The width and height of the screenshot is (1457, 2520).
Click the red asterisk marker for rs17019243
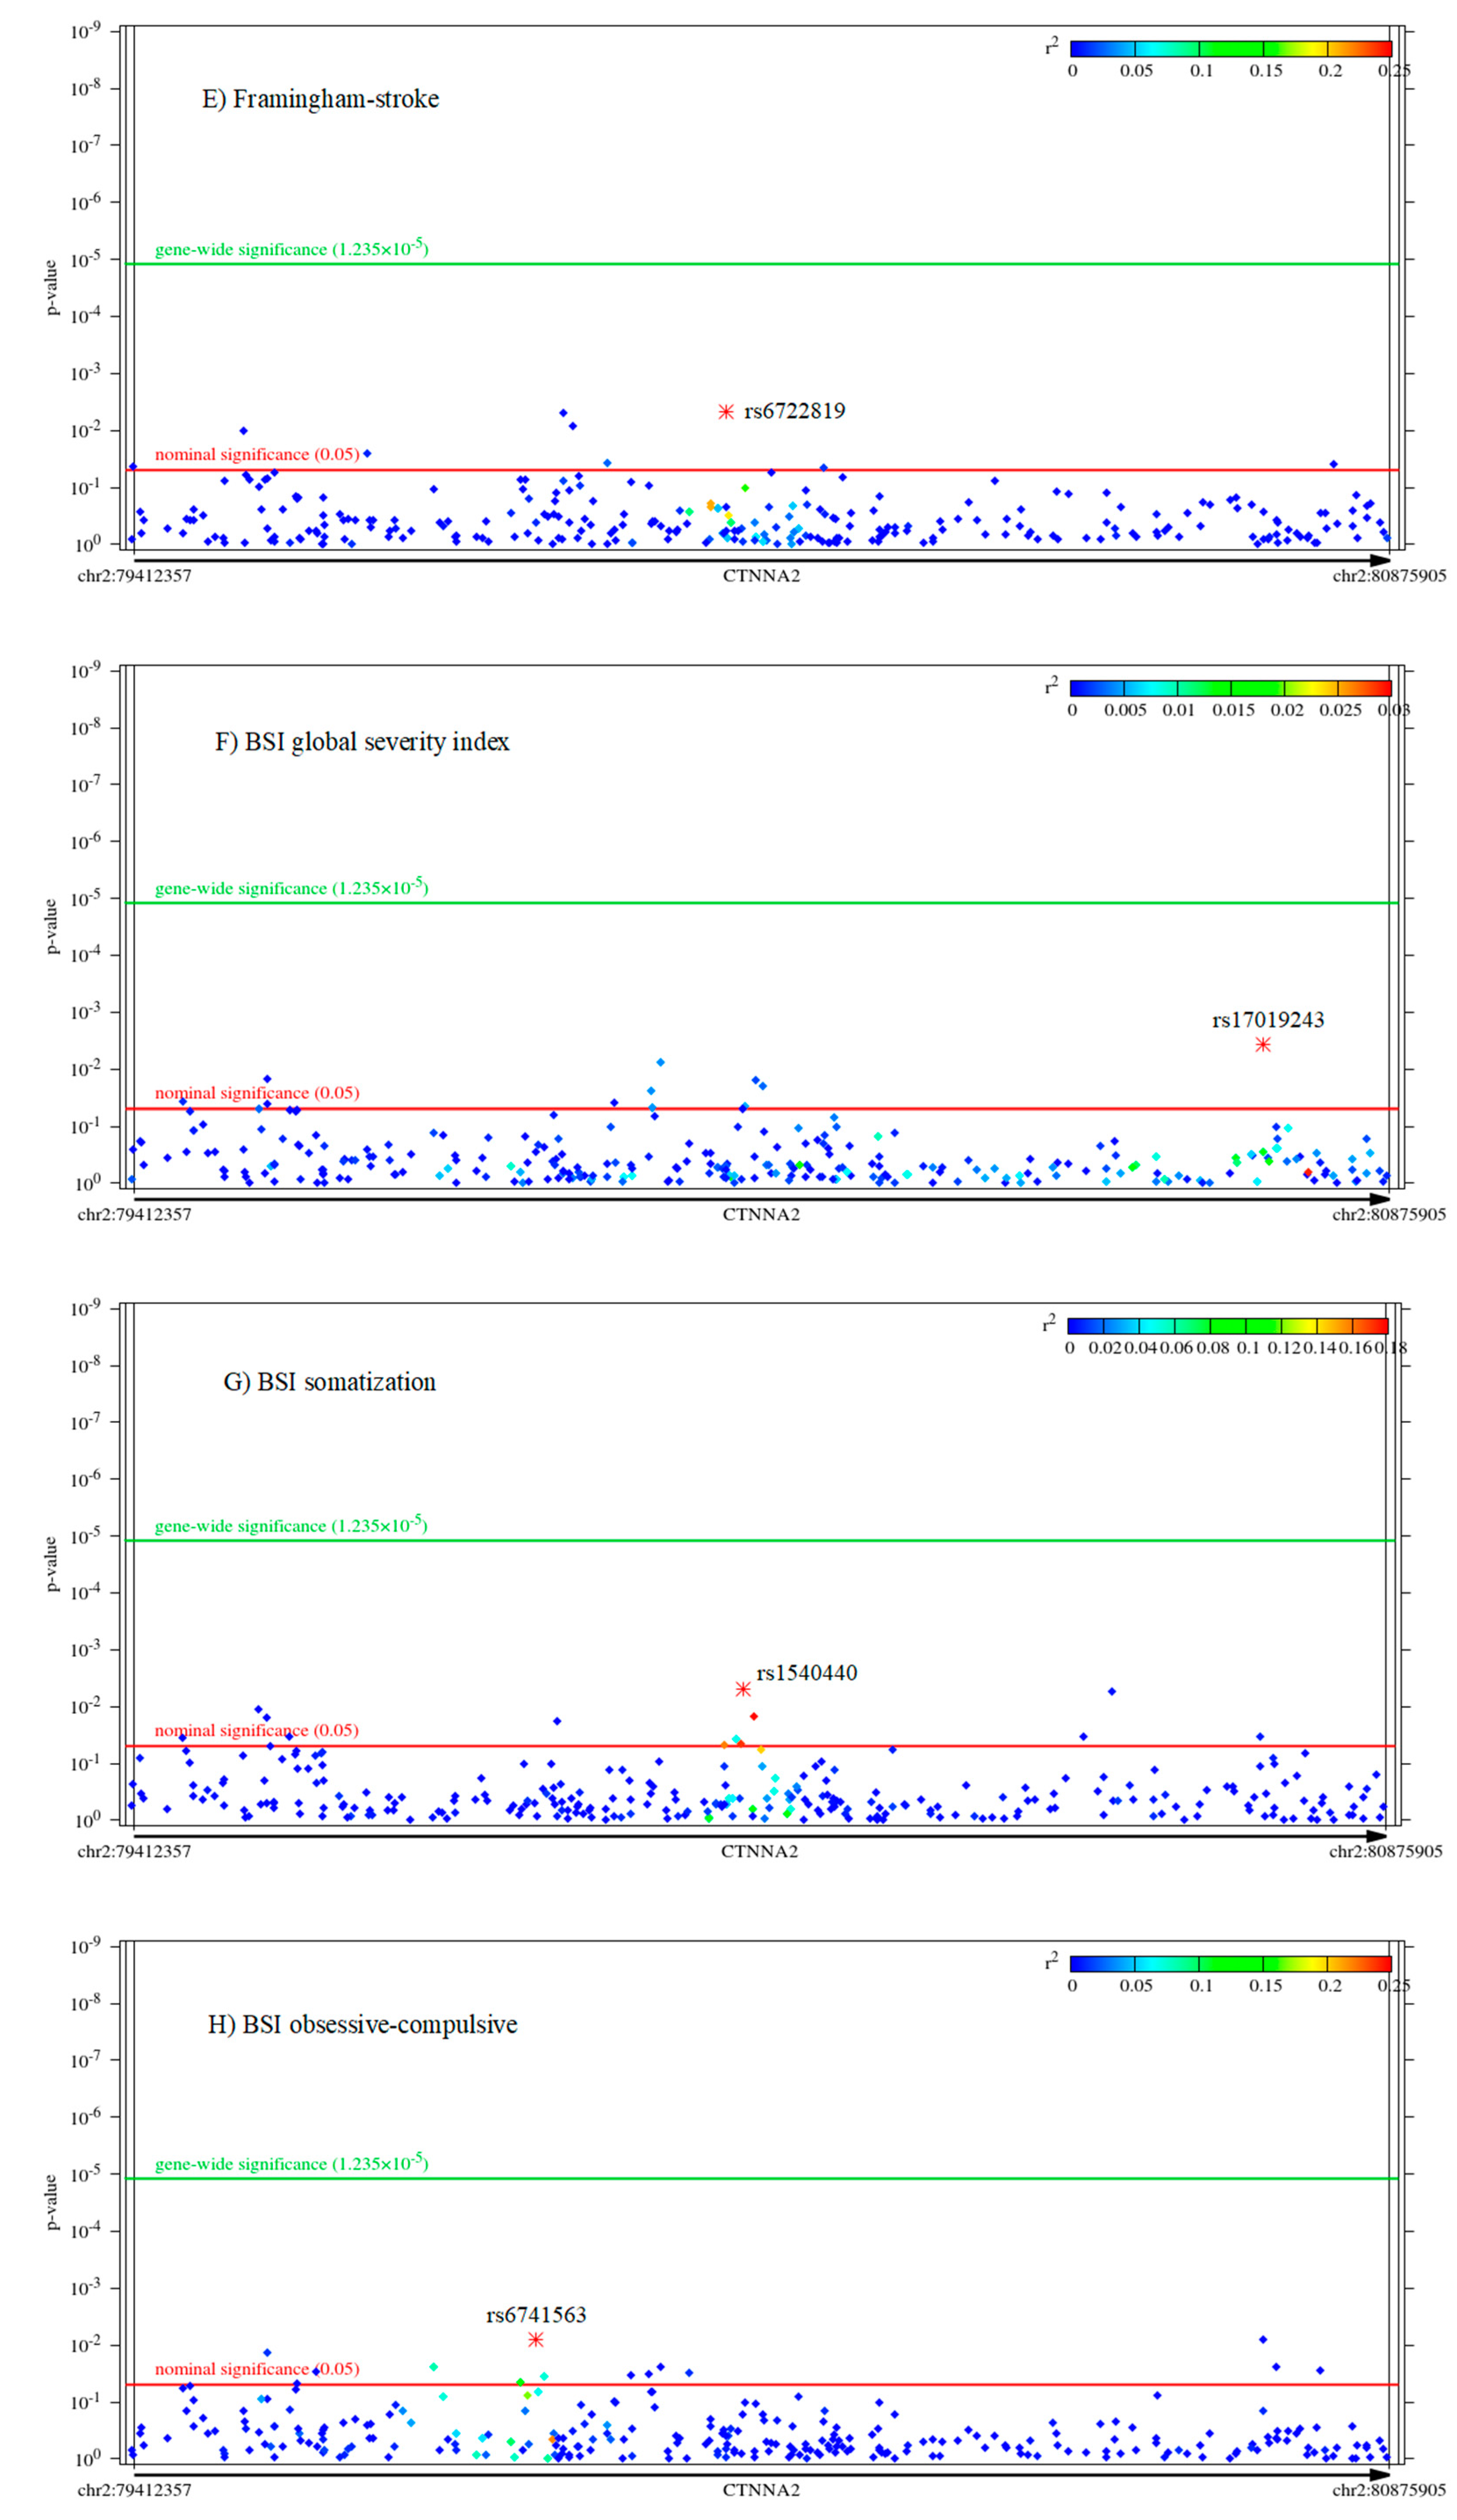point(1263,1045)
